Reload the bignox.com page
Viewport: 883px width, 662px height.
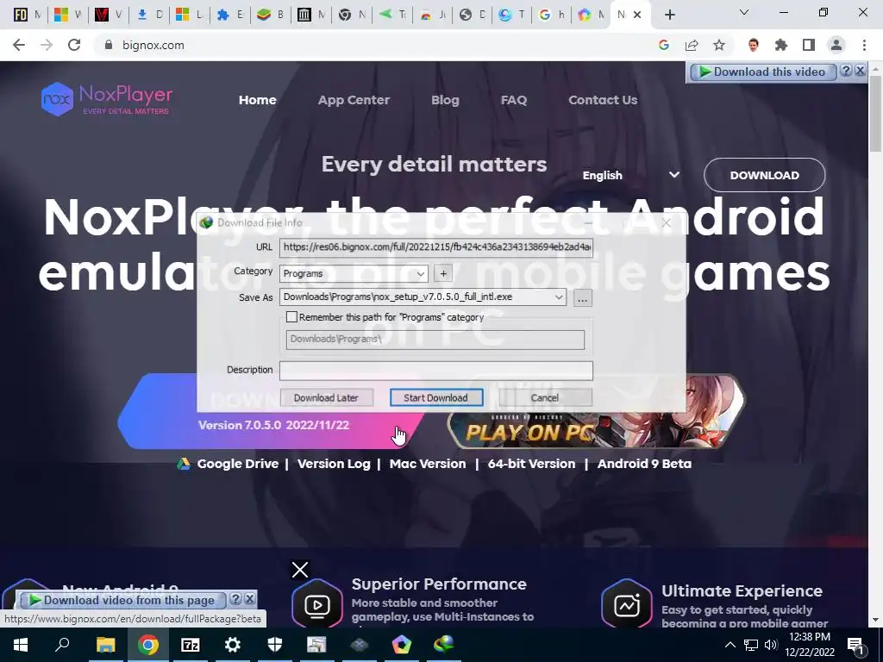click(x=74, y=45)
